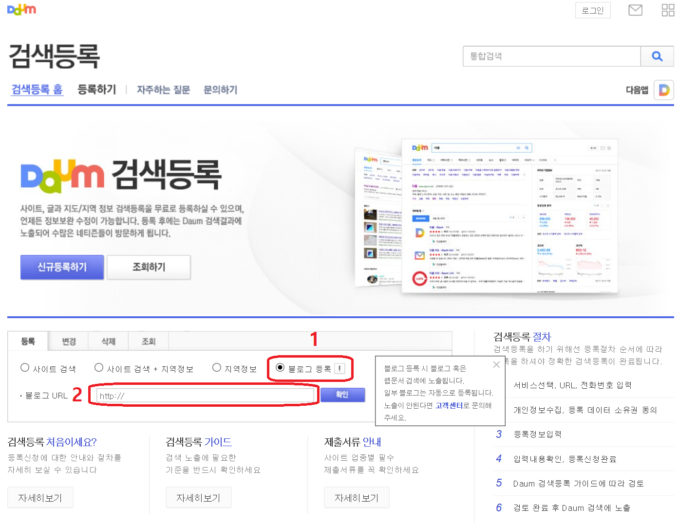Click 자세히보기 under 검색등록 처음이세요?

(x=40, y=498)
